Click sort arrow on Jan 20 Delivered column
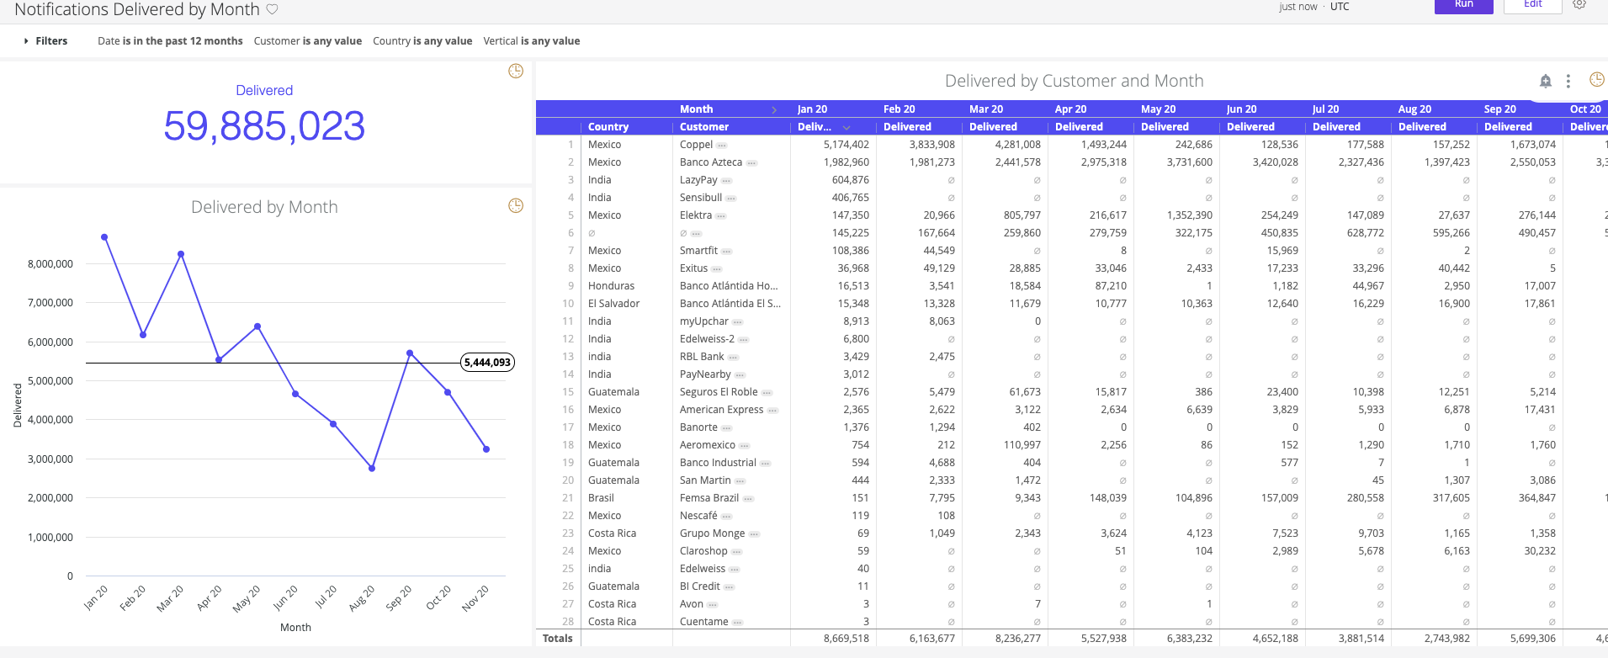Viewport: 1608px width, 658px height. 846,128
